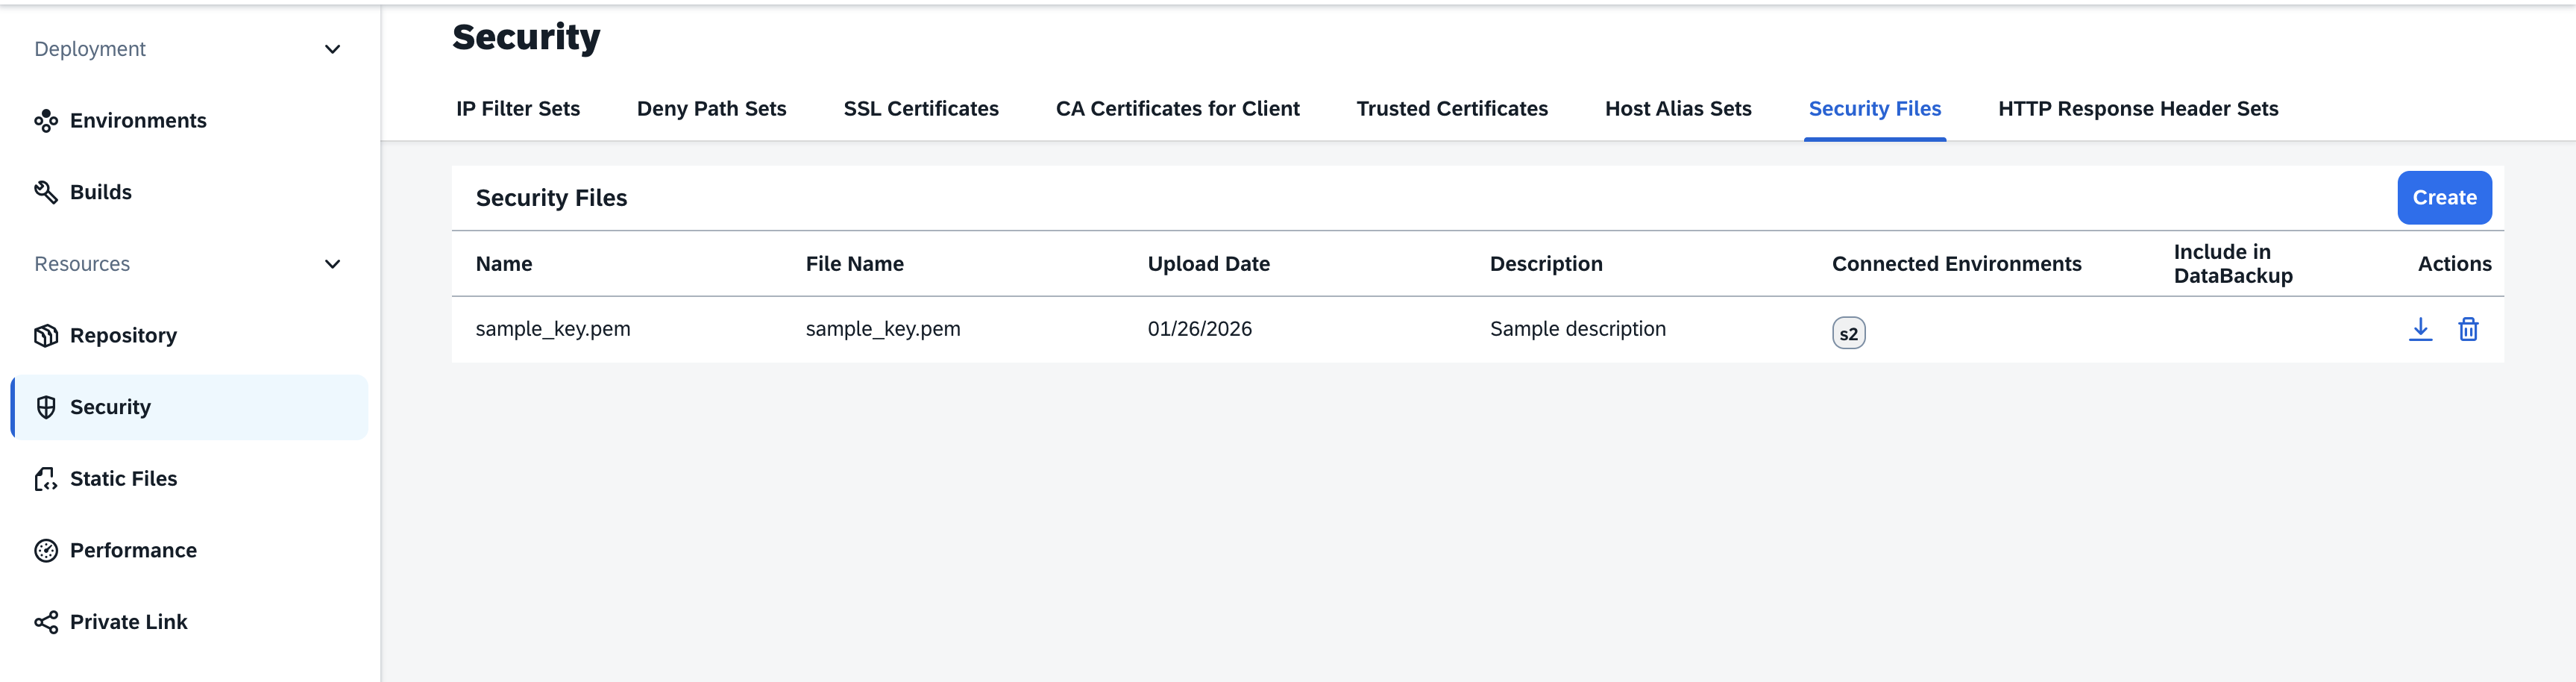
Task: Switch to the IP Filter Sets tab
Action: 518,108
